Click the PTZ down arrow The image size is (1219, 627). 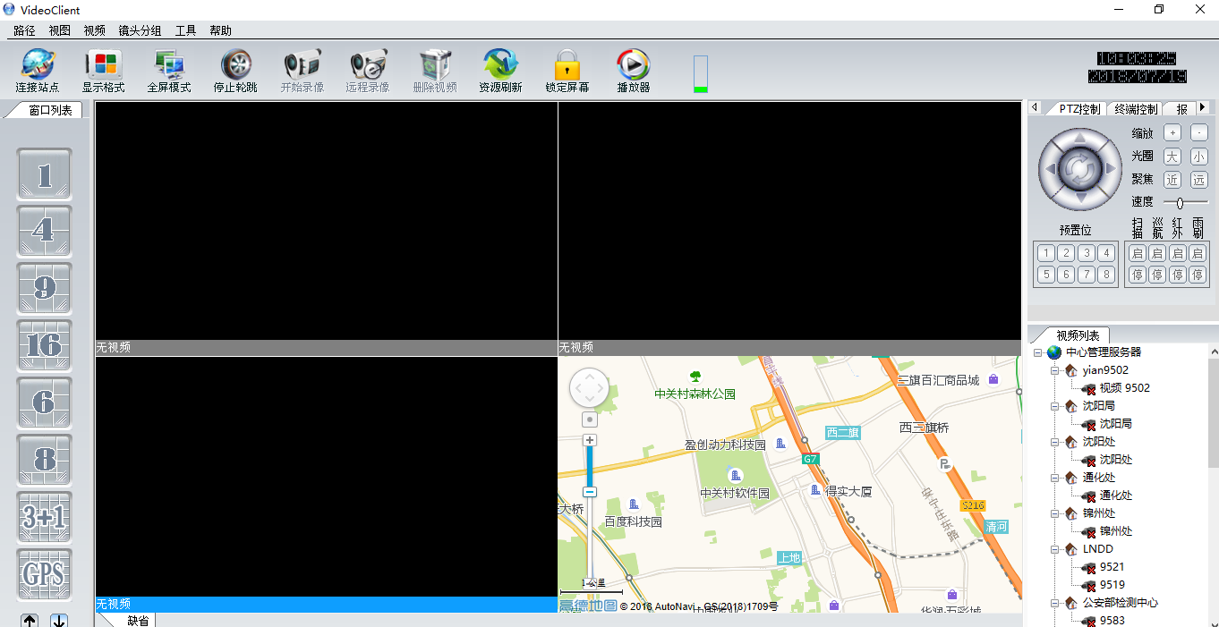click(1079, 197)
